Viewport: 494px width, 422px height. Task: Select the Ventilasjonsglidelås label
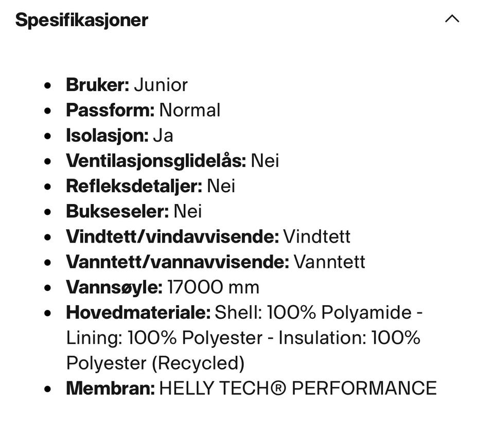156,160
